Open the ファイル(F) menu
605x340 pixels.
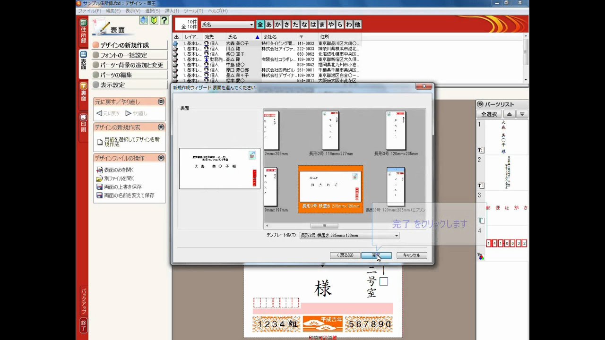click(x=89, y=11)
